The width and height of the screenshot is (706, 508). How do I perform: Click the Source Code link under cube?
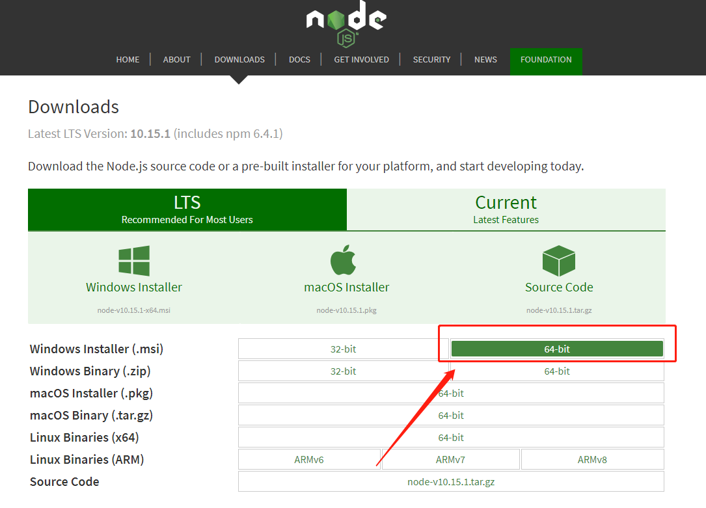559,287
